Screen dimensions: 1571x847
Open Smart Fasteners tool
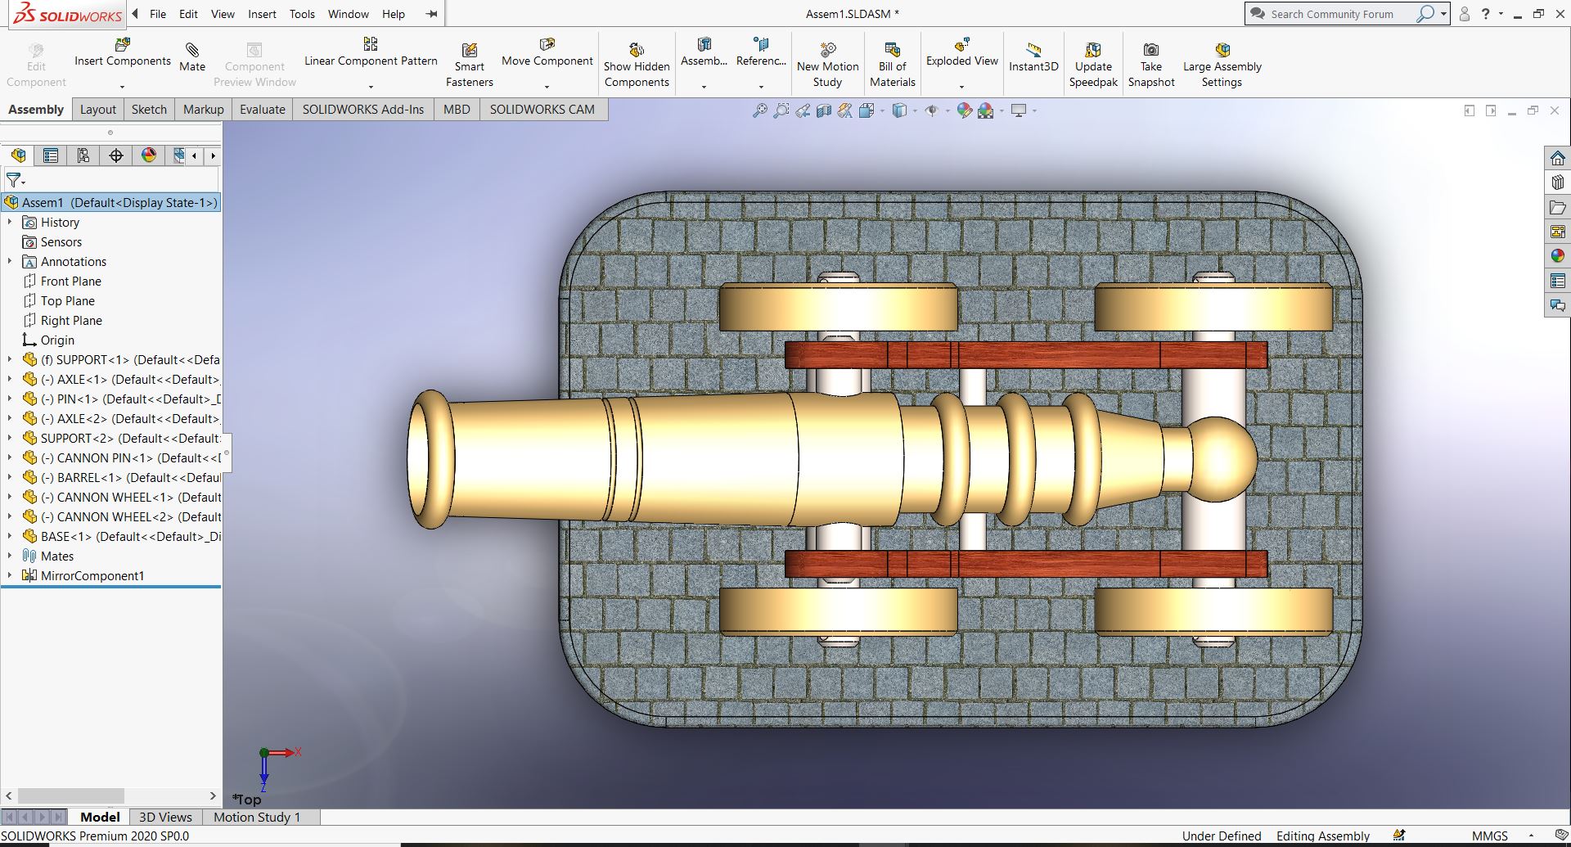coord(469,51)
